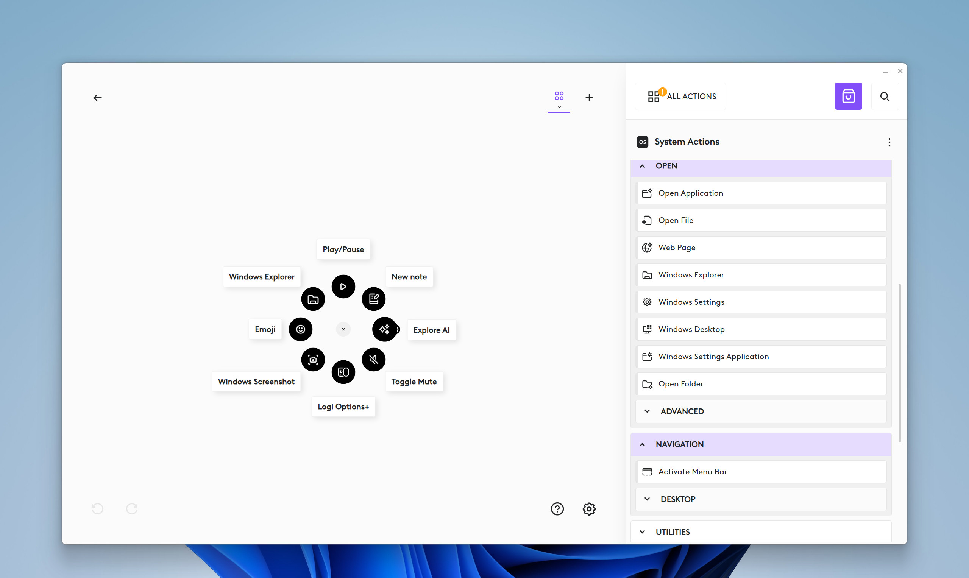Expand the UTILITIES section
This screenshot has width=969, height=578.
761,532
